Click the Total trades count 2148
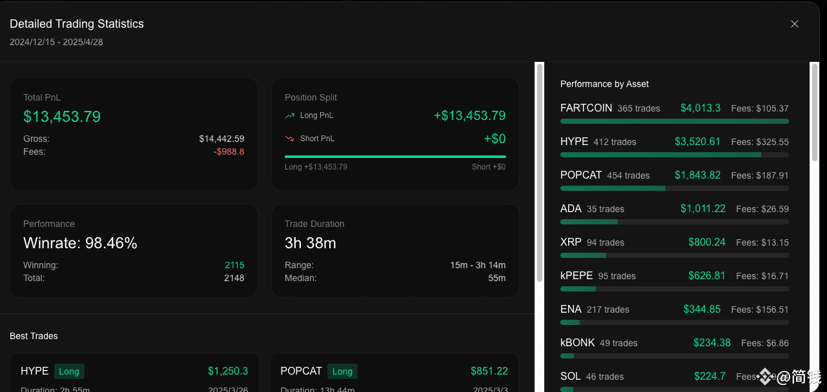 click(234, 278)
